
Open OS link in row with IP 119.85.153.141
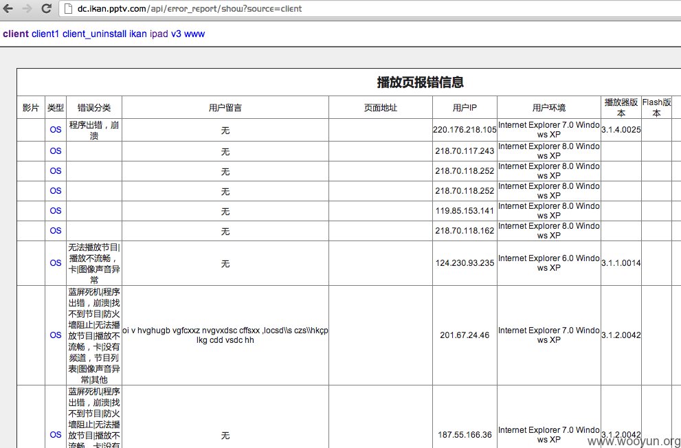pyautogui.click(x=56, y=210)
